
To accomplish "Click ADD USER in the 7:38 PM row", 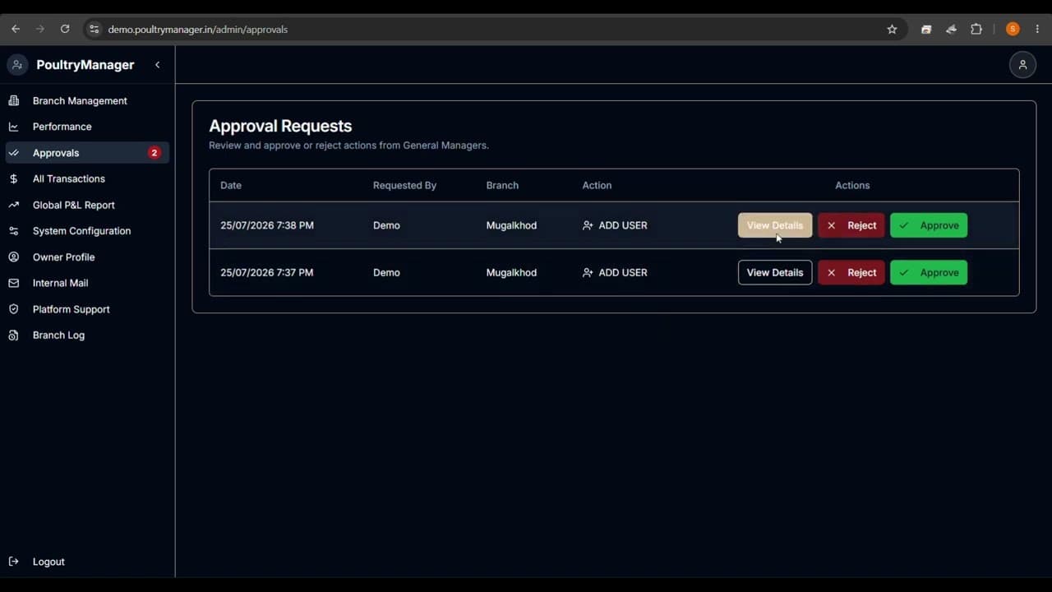I will (615, 225).
